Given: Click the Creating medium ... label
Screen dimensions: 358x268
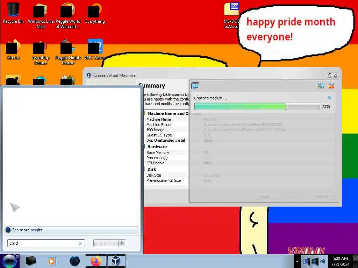Looking at the screenshot, I should [x=210, y=98].
